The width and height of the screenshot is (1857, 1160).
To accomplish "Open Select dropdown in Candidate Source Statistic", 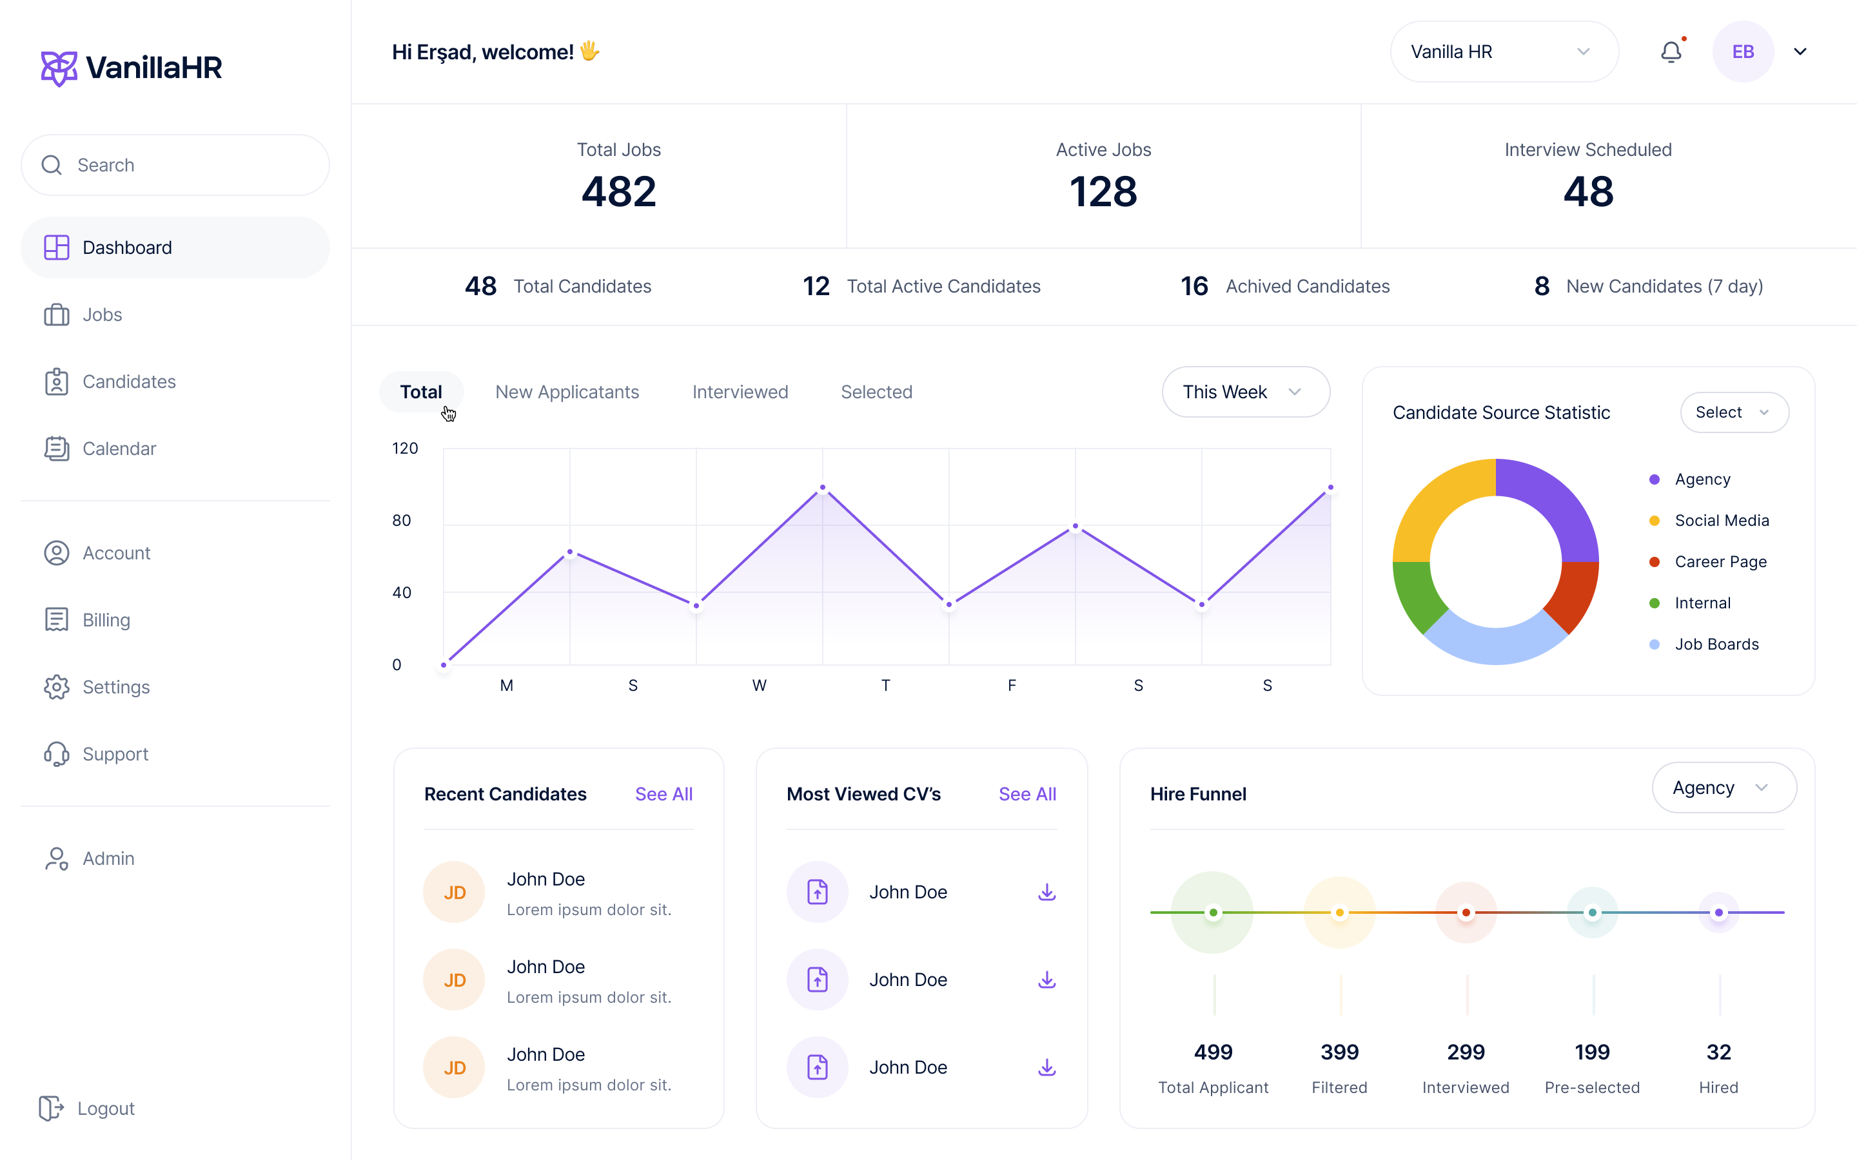I will (x=1733, y=412).
